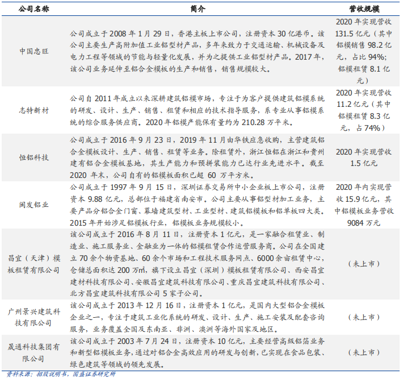Click the 志特新材 description starting 公司自2011年
This screenshot has height=378, width=403.
pyautogui.click(x=197, y=110)
